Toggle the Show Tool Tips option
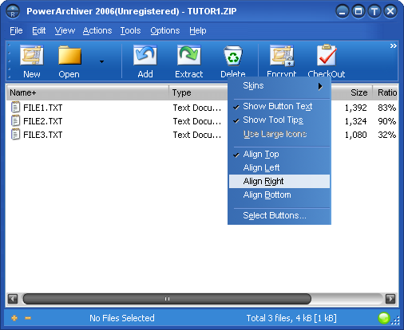The height and width of the screenshot is (330, 404). coord(279,120)
